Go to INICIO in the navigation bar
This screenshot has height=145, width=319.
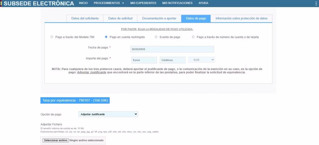coord(83,3)
